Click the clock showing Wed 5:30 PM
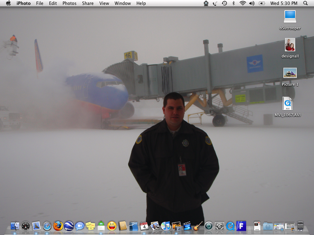 coord(284,3)
